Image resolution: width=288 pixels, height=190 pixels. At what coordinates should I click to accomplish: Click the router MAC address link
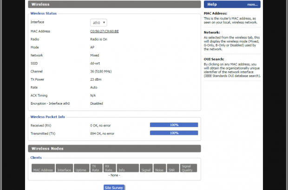point(105,32)
